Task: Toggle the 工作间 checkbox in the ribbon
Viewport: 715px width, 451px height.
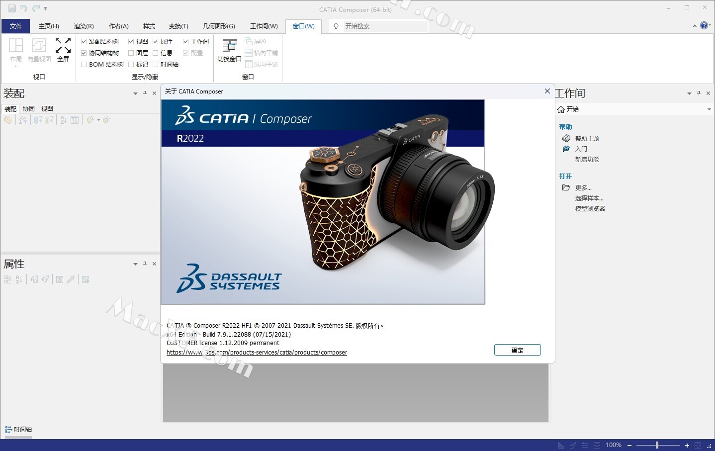Action: pos(185,42)
